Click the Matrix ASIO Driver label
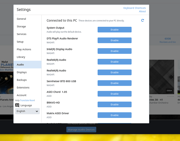 coord(58,113)
